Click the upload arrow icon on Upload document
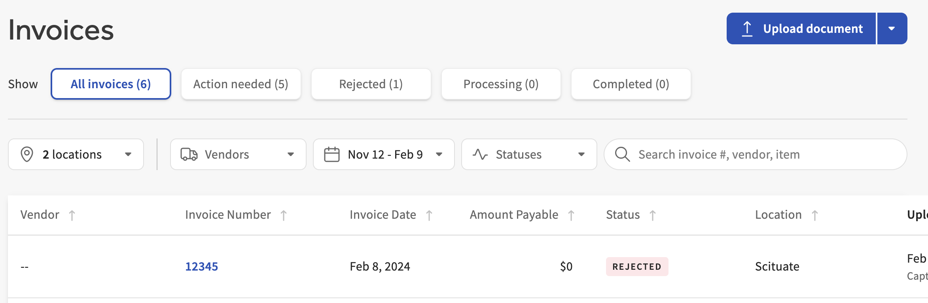 (x=748, y=28)
